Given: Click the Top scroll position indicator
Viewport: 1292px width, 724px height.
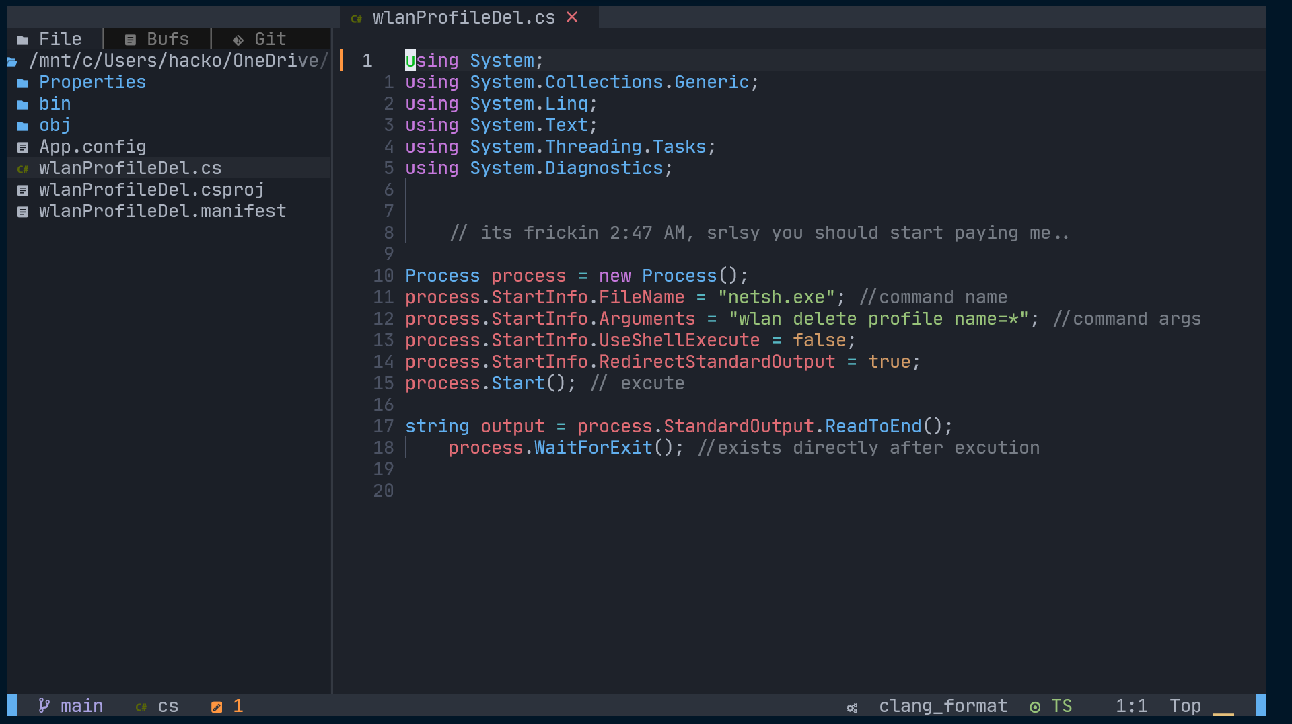Looking at the screenshot, I should point(1186,706).
